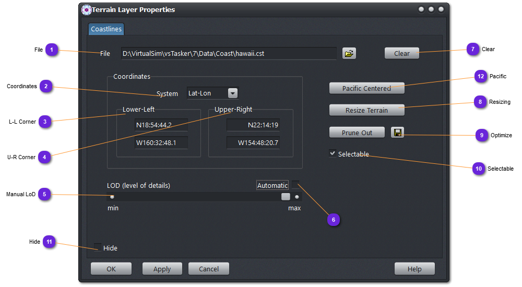Toggle the Selectable checkbox

[333, 153]
